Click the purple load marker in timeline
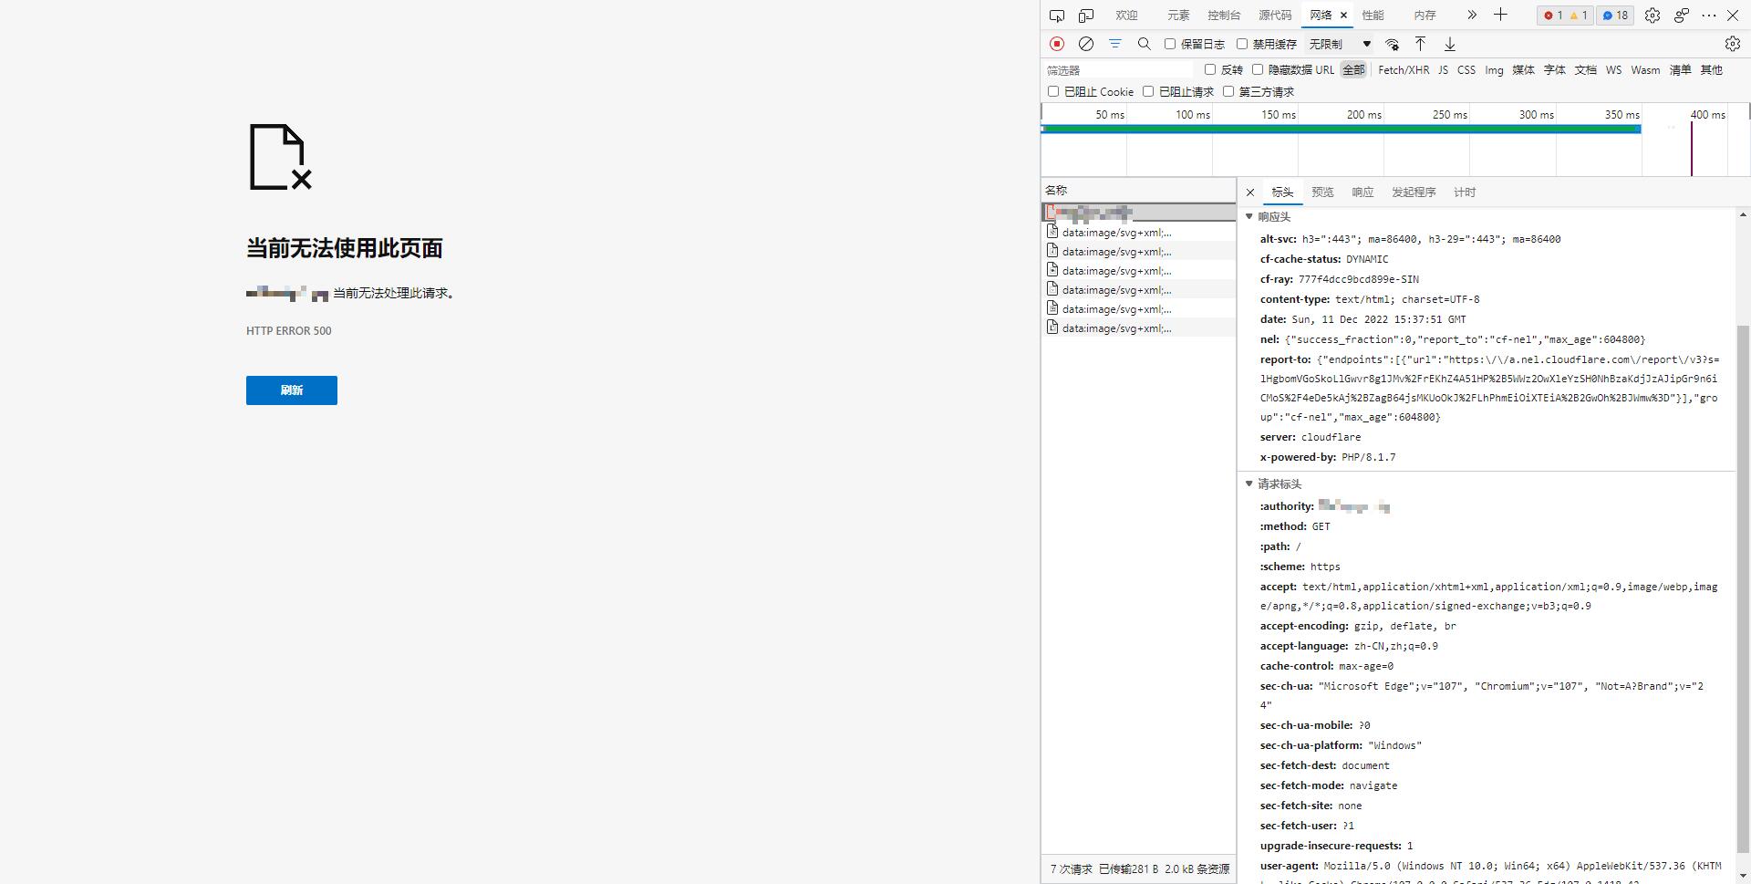Screen dimensions: 1751x884 [x=1692, y=149]
